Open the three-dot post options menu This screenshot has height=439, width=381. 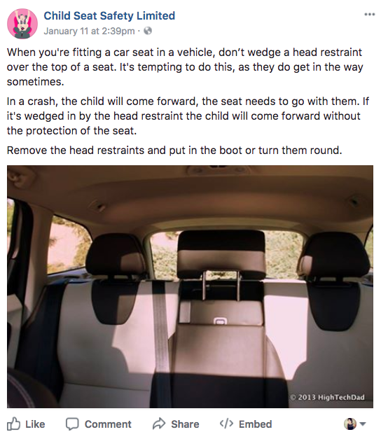(370, 14)
